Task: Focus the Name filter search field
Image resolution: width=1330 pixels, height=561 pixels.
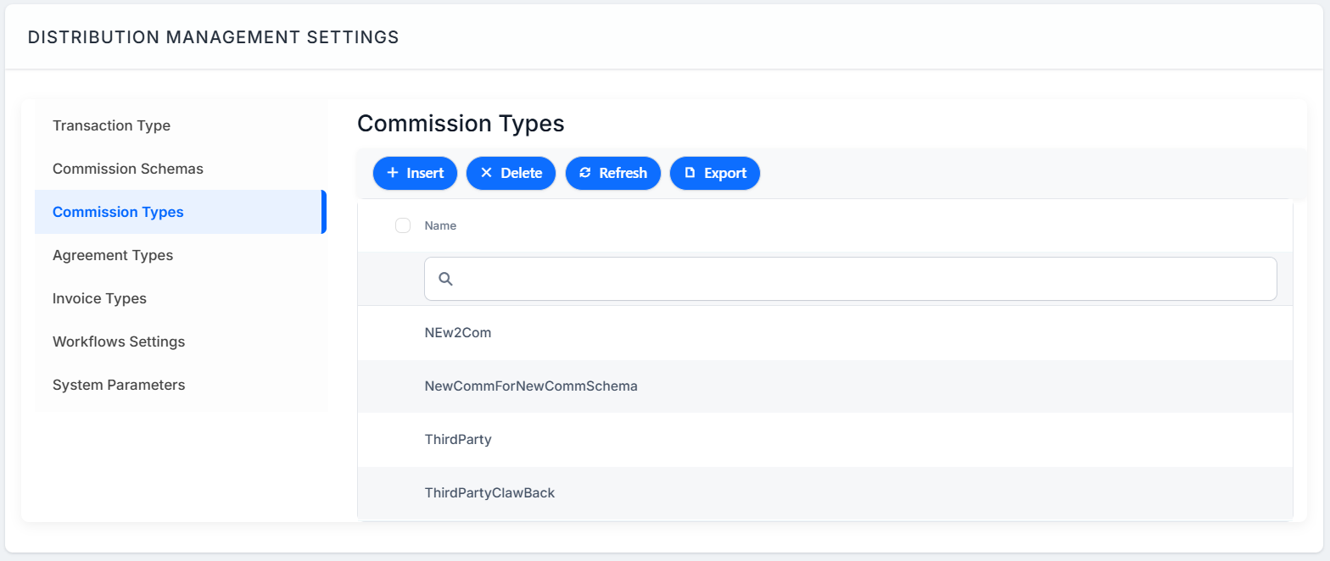Action: [850, 279]
